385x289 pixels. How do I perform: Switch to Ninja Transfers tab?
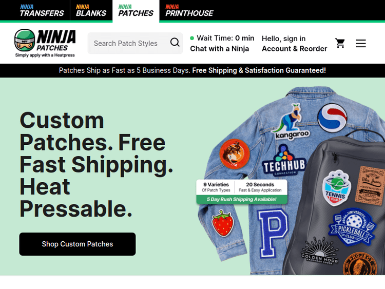42,10
